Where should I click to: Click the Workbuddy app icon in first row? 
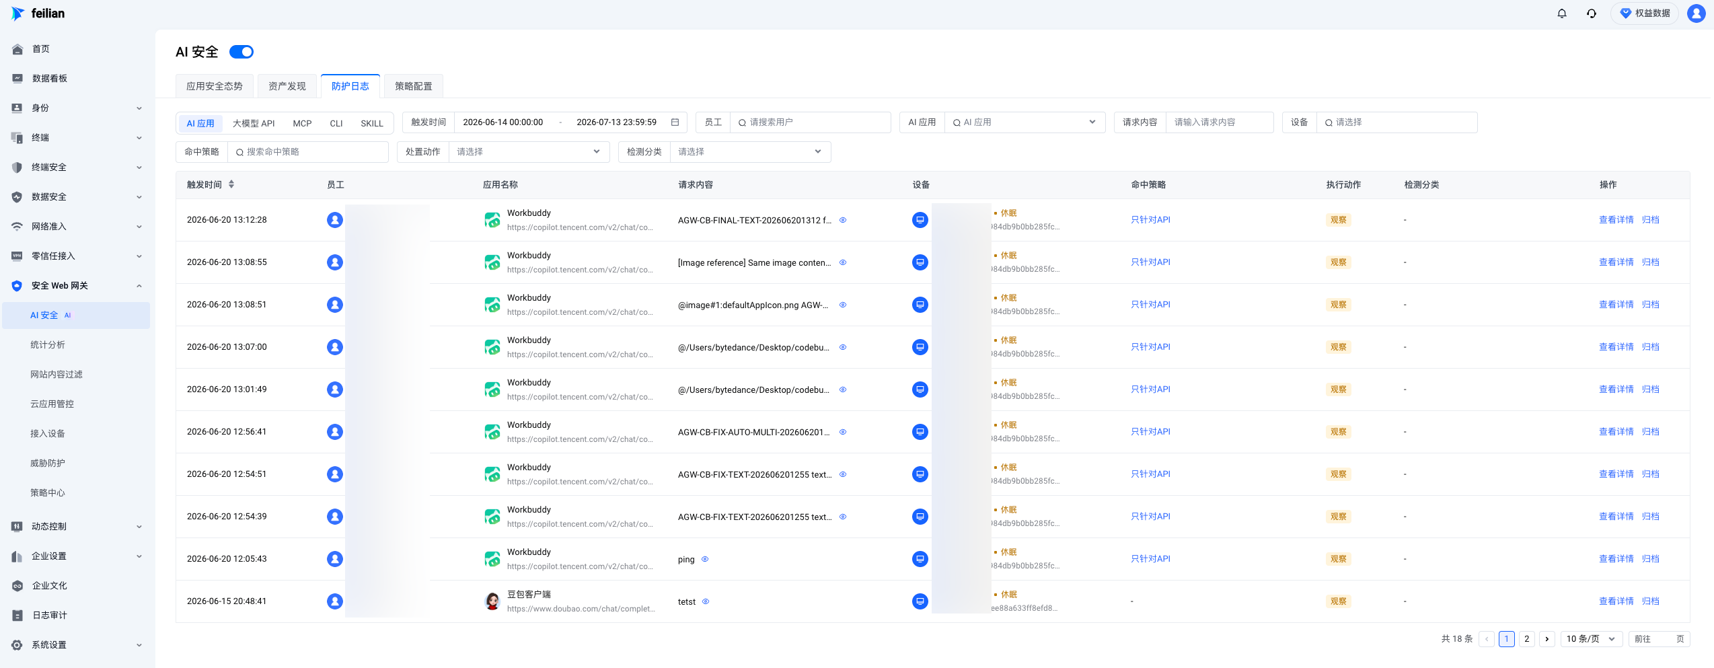pos(492,220)
